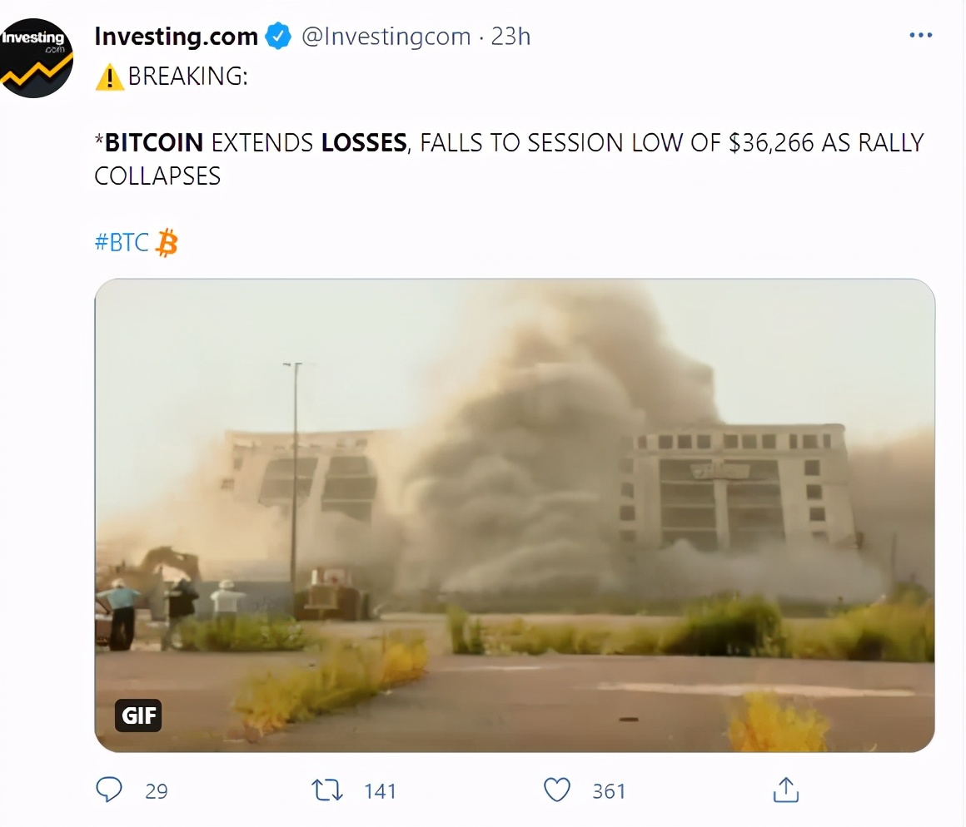The width and height of the screenshot is (966, 827).
Task: Like the tweet with the heart icon
Action: click(x=556, y=790)
